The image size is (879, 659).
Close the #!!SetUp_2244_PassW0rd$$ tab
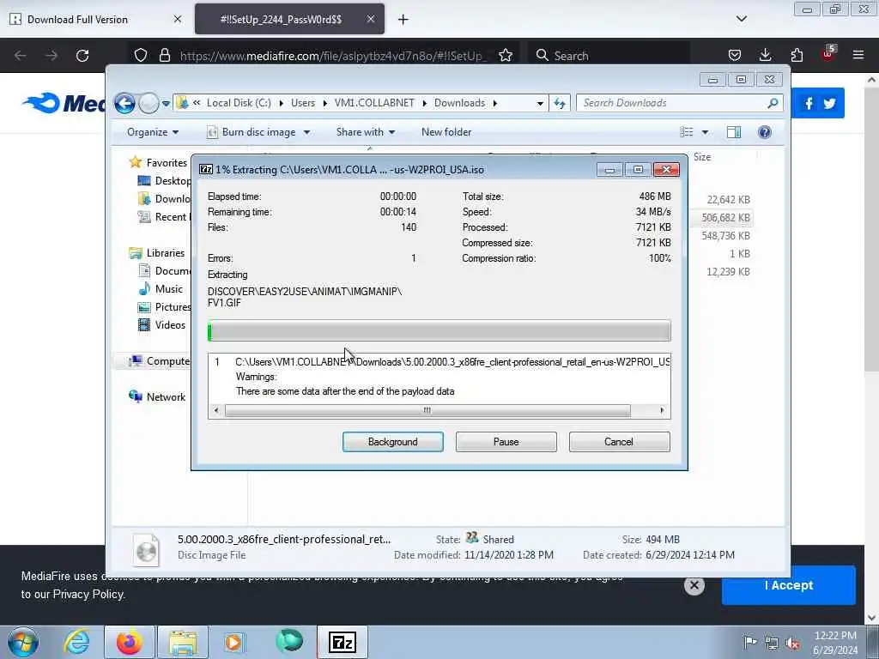click(371, 19)
